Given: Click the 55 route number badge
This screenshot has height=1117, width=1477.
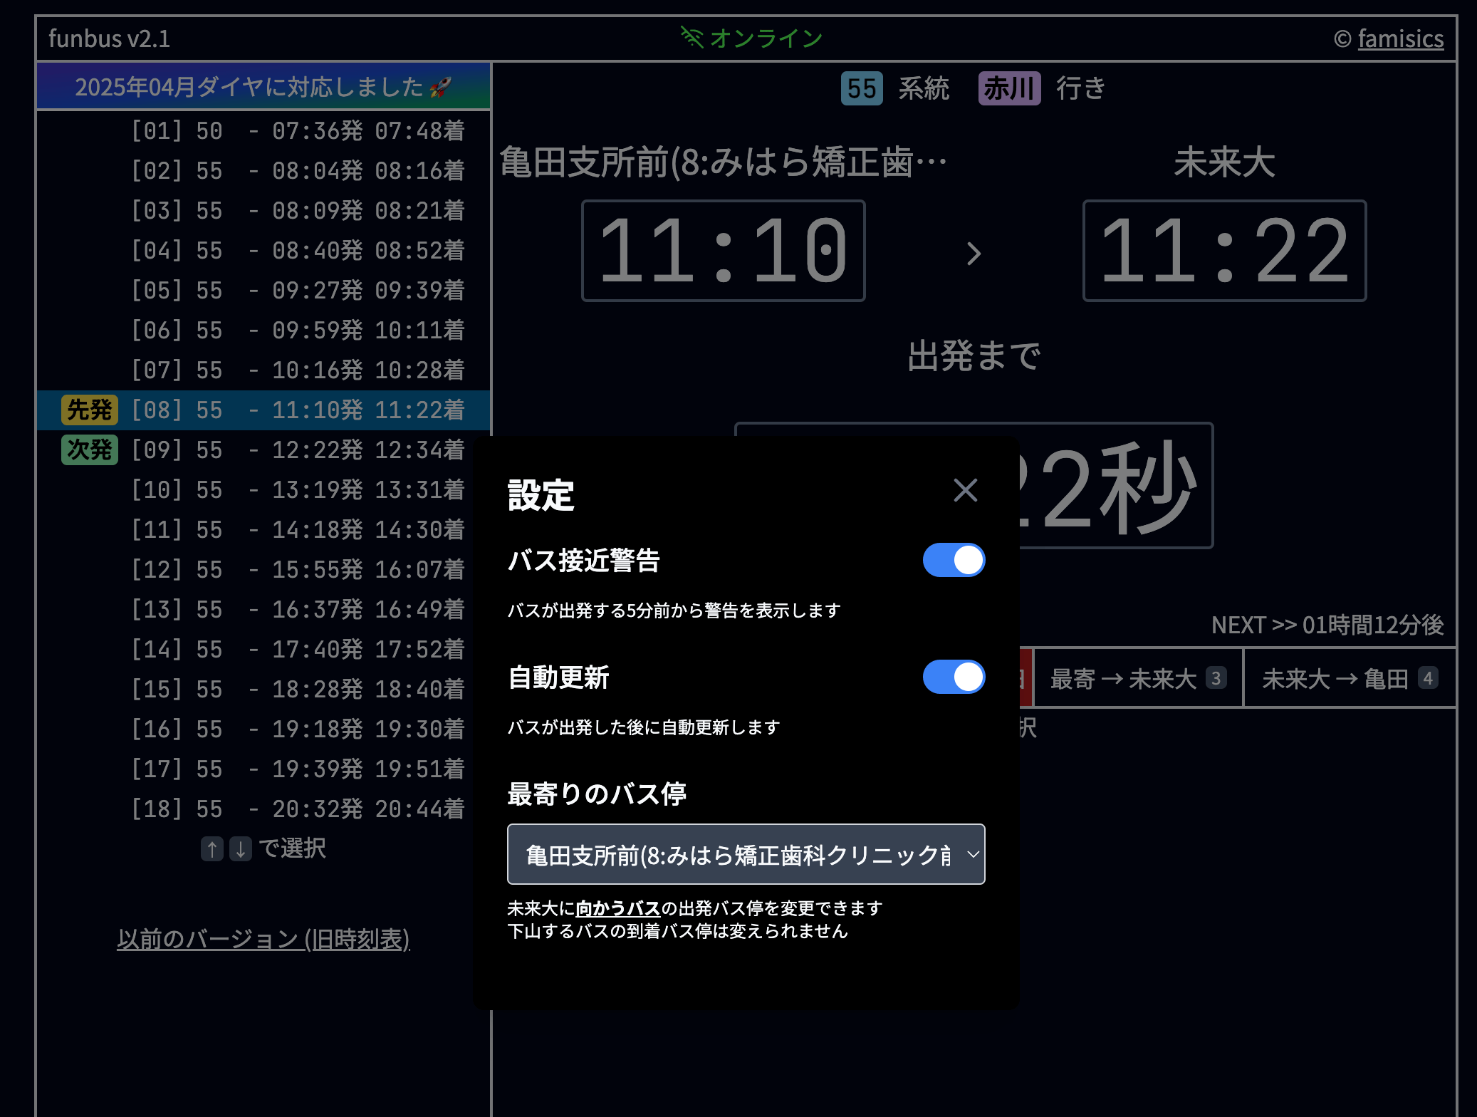Looking at the screenshot, I should [861, 88].
